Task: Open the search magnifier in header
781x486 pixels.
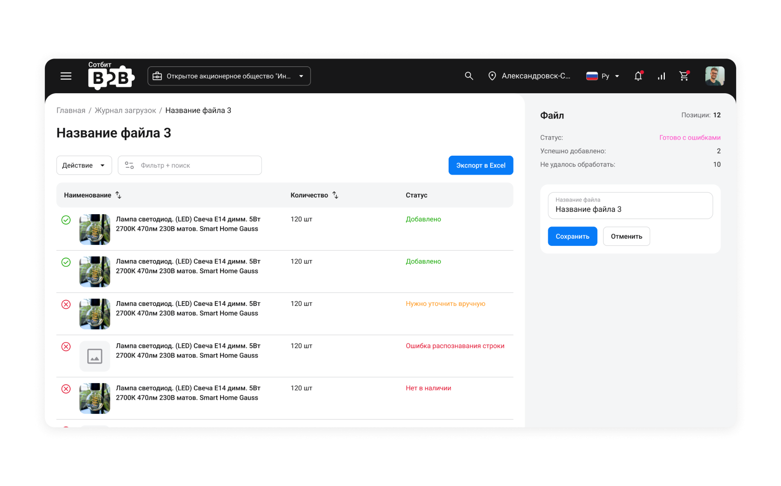Action: [x=469, y=76]
